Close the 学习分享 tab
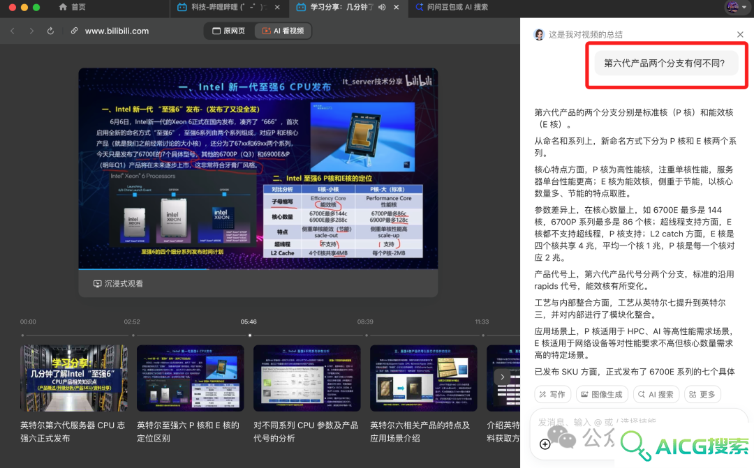The image size is (754, 468). [x=397, y=7]
